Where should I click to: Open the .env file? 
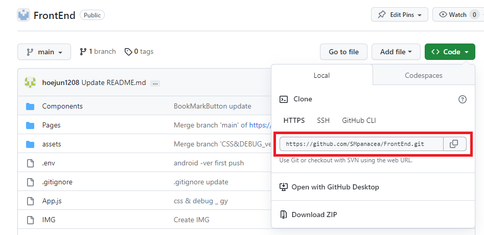(49, 163)
